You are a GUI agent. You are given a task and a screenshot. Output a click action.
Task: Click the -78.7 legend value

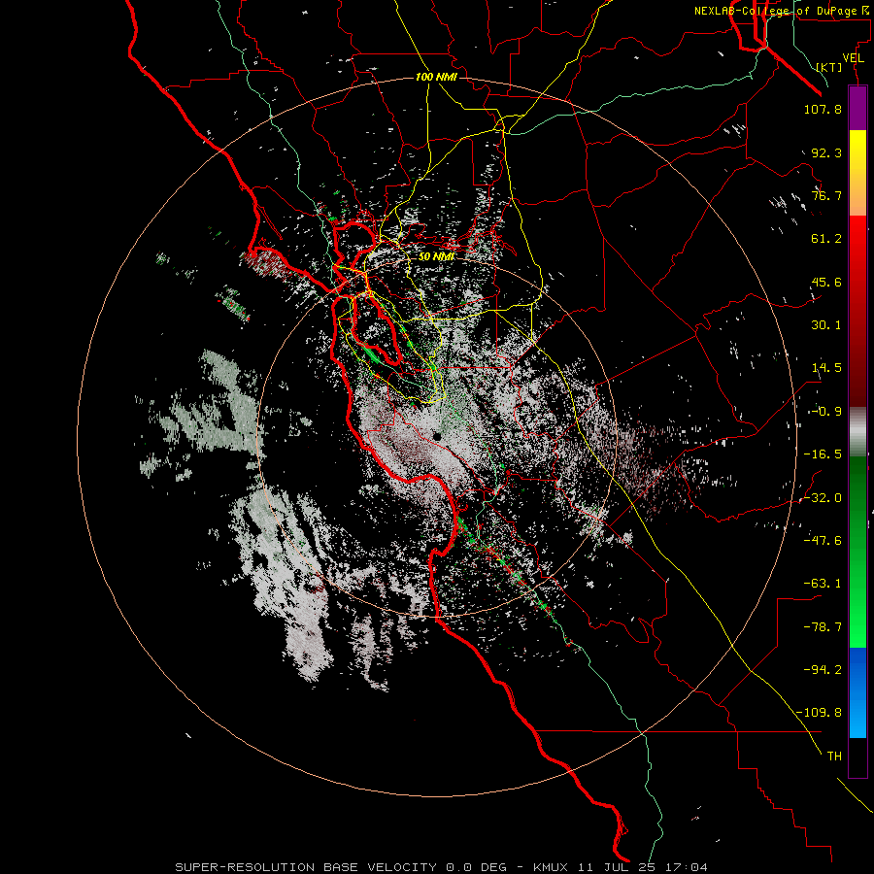point(823,627)
